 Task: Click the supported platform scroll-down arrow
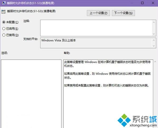pos(154,46)
